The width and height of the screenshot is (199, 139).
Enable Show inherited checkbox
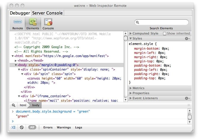point(165,34)
